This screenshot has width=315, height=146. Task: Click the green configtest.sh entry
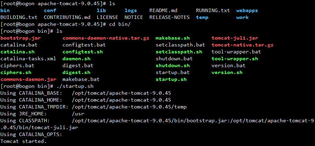82,52
